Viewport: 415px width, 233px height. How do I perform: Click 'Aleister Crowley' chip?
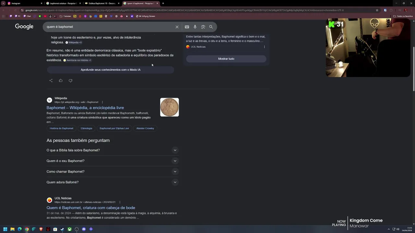[145, 128]
